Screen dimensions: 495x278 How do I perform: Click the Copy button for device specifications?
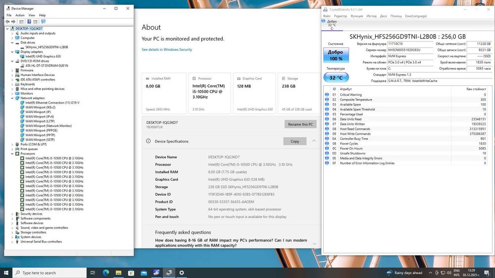coord(295,141)
